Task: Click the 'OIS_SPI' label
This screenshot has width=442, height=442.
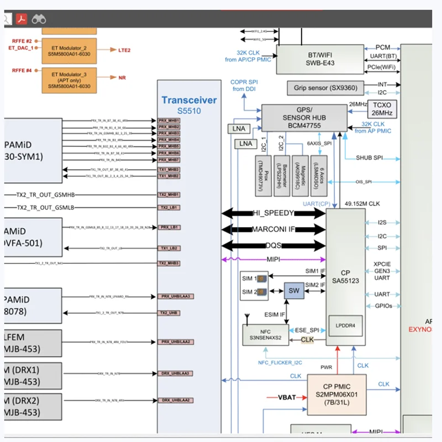Action: 364,182
